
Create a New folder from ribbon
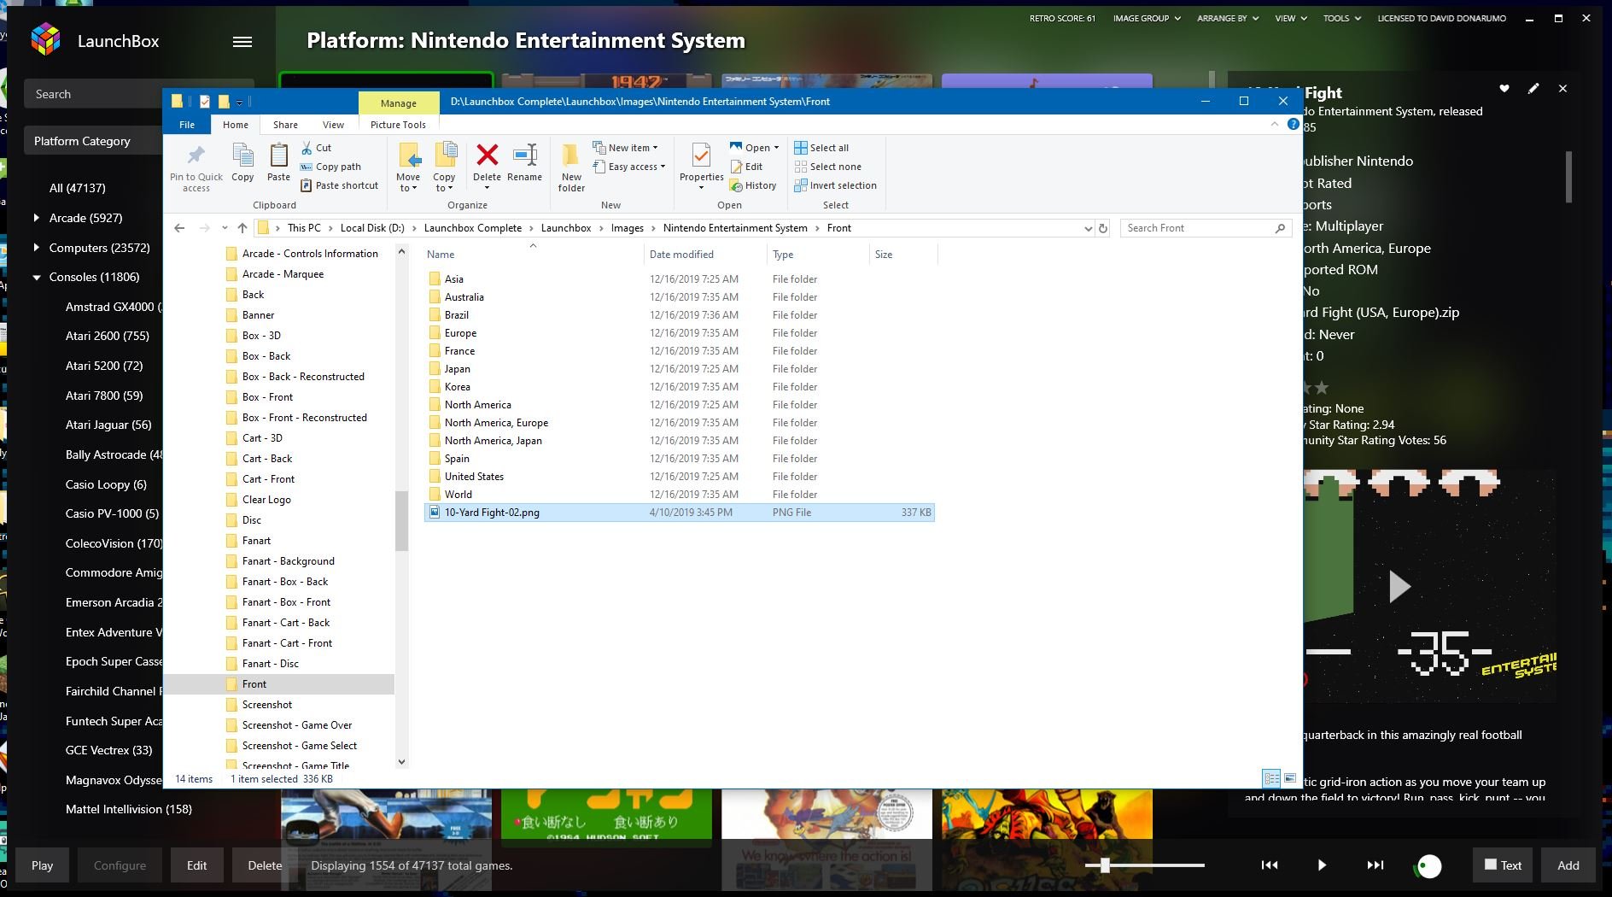click(x=571, y=168)
